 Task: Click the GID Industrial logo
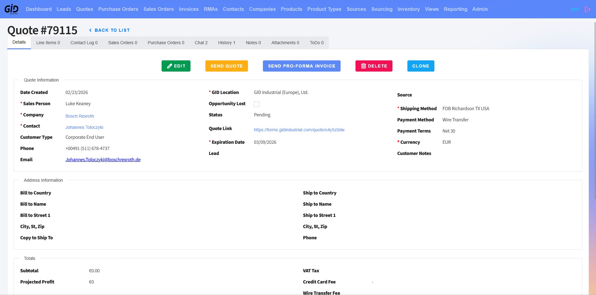(11, 9)
